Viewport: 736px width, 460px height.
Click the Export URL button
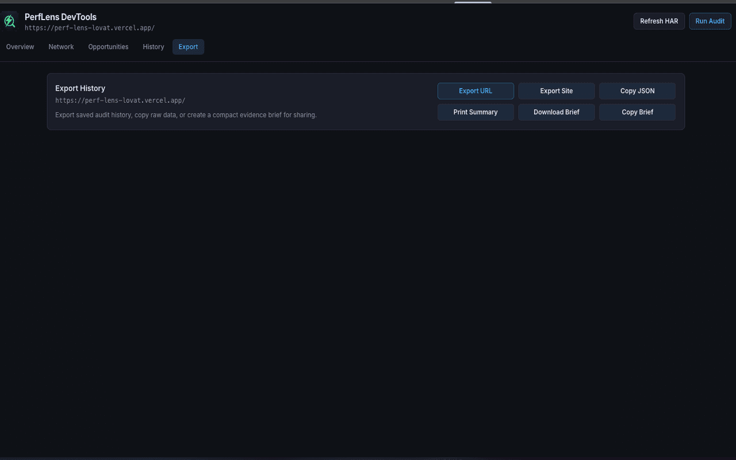476,91
